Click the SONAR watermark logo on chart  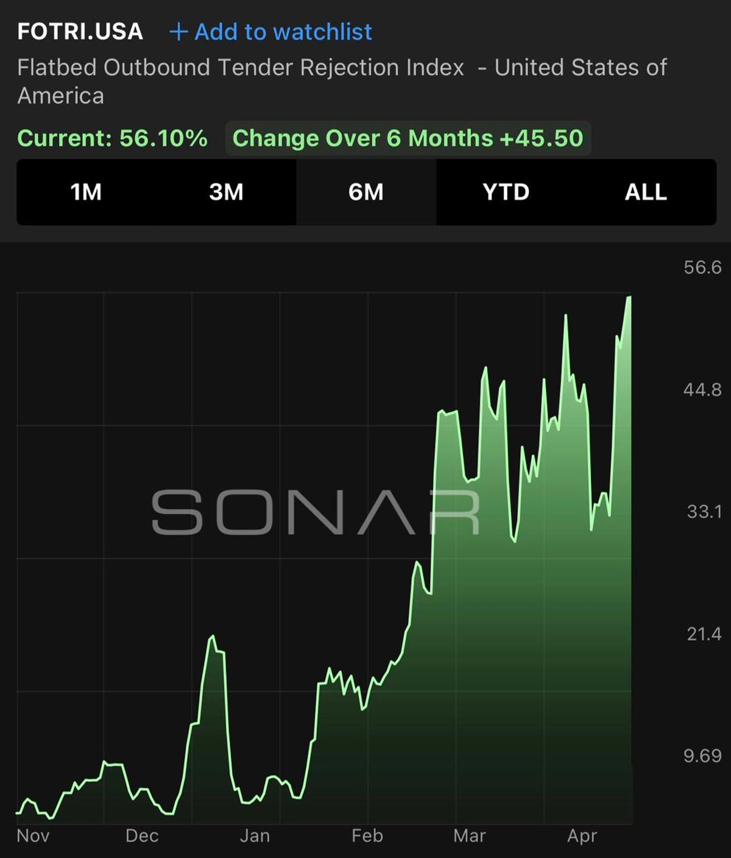(x=316, y=512)
